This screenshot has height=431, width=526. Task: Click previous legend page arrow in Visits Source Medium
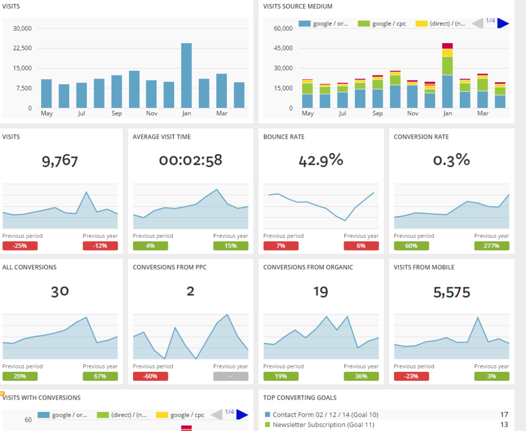(x=477, y=23)
